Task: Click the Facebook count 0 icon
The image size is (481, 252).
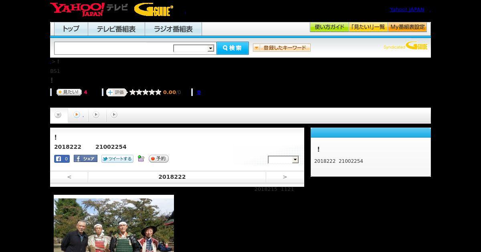Action: [62, 159]
